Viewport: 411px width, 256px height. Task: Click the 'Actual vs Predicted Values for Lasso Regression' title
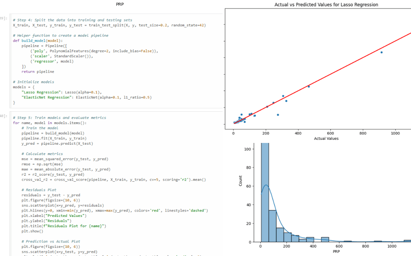pos(326,5)
